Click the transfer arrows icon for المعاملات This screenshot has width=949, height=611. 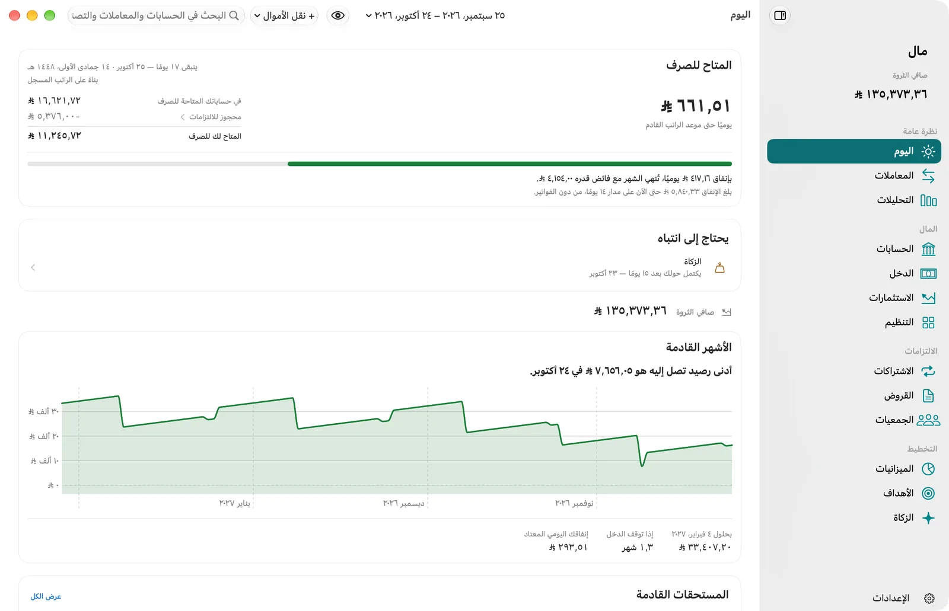click(x=928, y=176)
